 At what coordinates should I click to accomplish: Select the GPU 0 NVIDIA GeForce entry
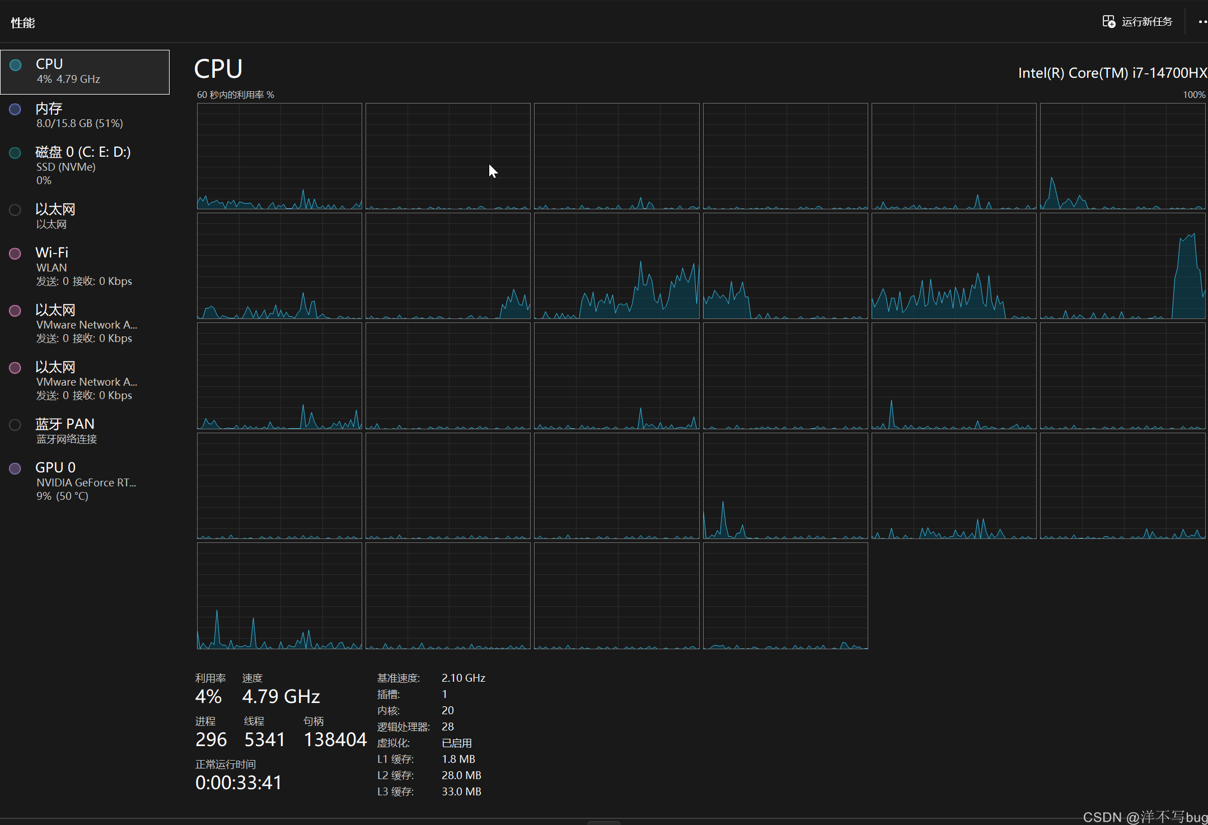pyautogui.click(x=84, y=481)
